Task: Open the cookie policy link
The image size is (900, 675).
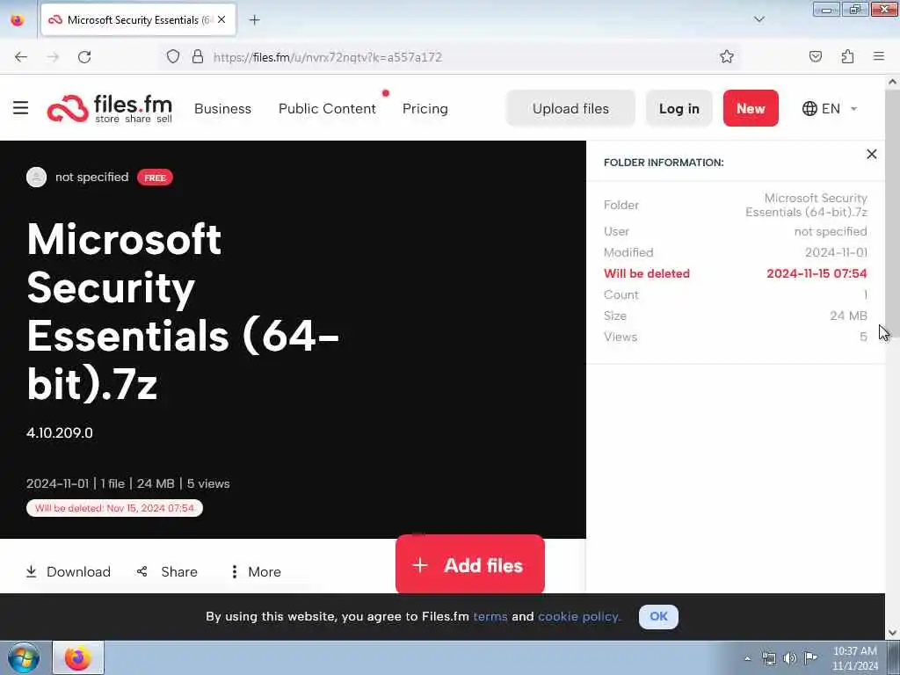Action: pyautogui.click(x=579, y=616)
